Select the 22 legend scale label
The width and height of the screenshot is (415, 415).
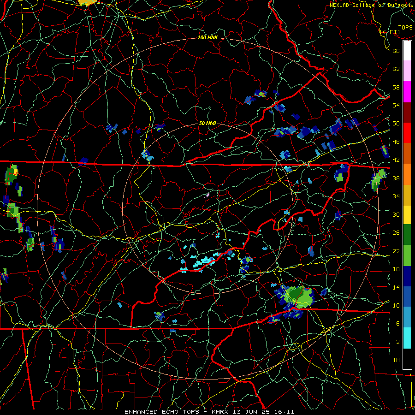[x=396, y=251]
